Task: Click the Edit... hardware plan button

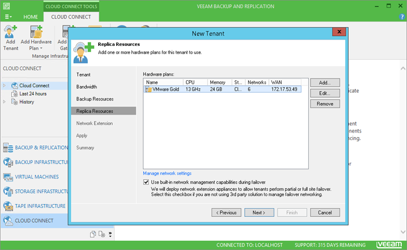Action: (324, 93)
